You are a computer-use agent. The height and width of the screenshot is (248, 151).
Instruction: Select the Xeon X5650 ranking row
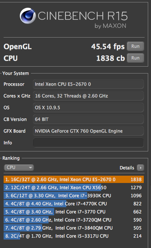pos(73,187)
